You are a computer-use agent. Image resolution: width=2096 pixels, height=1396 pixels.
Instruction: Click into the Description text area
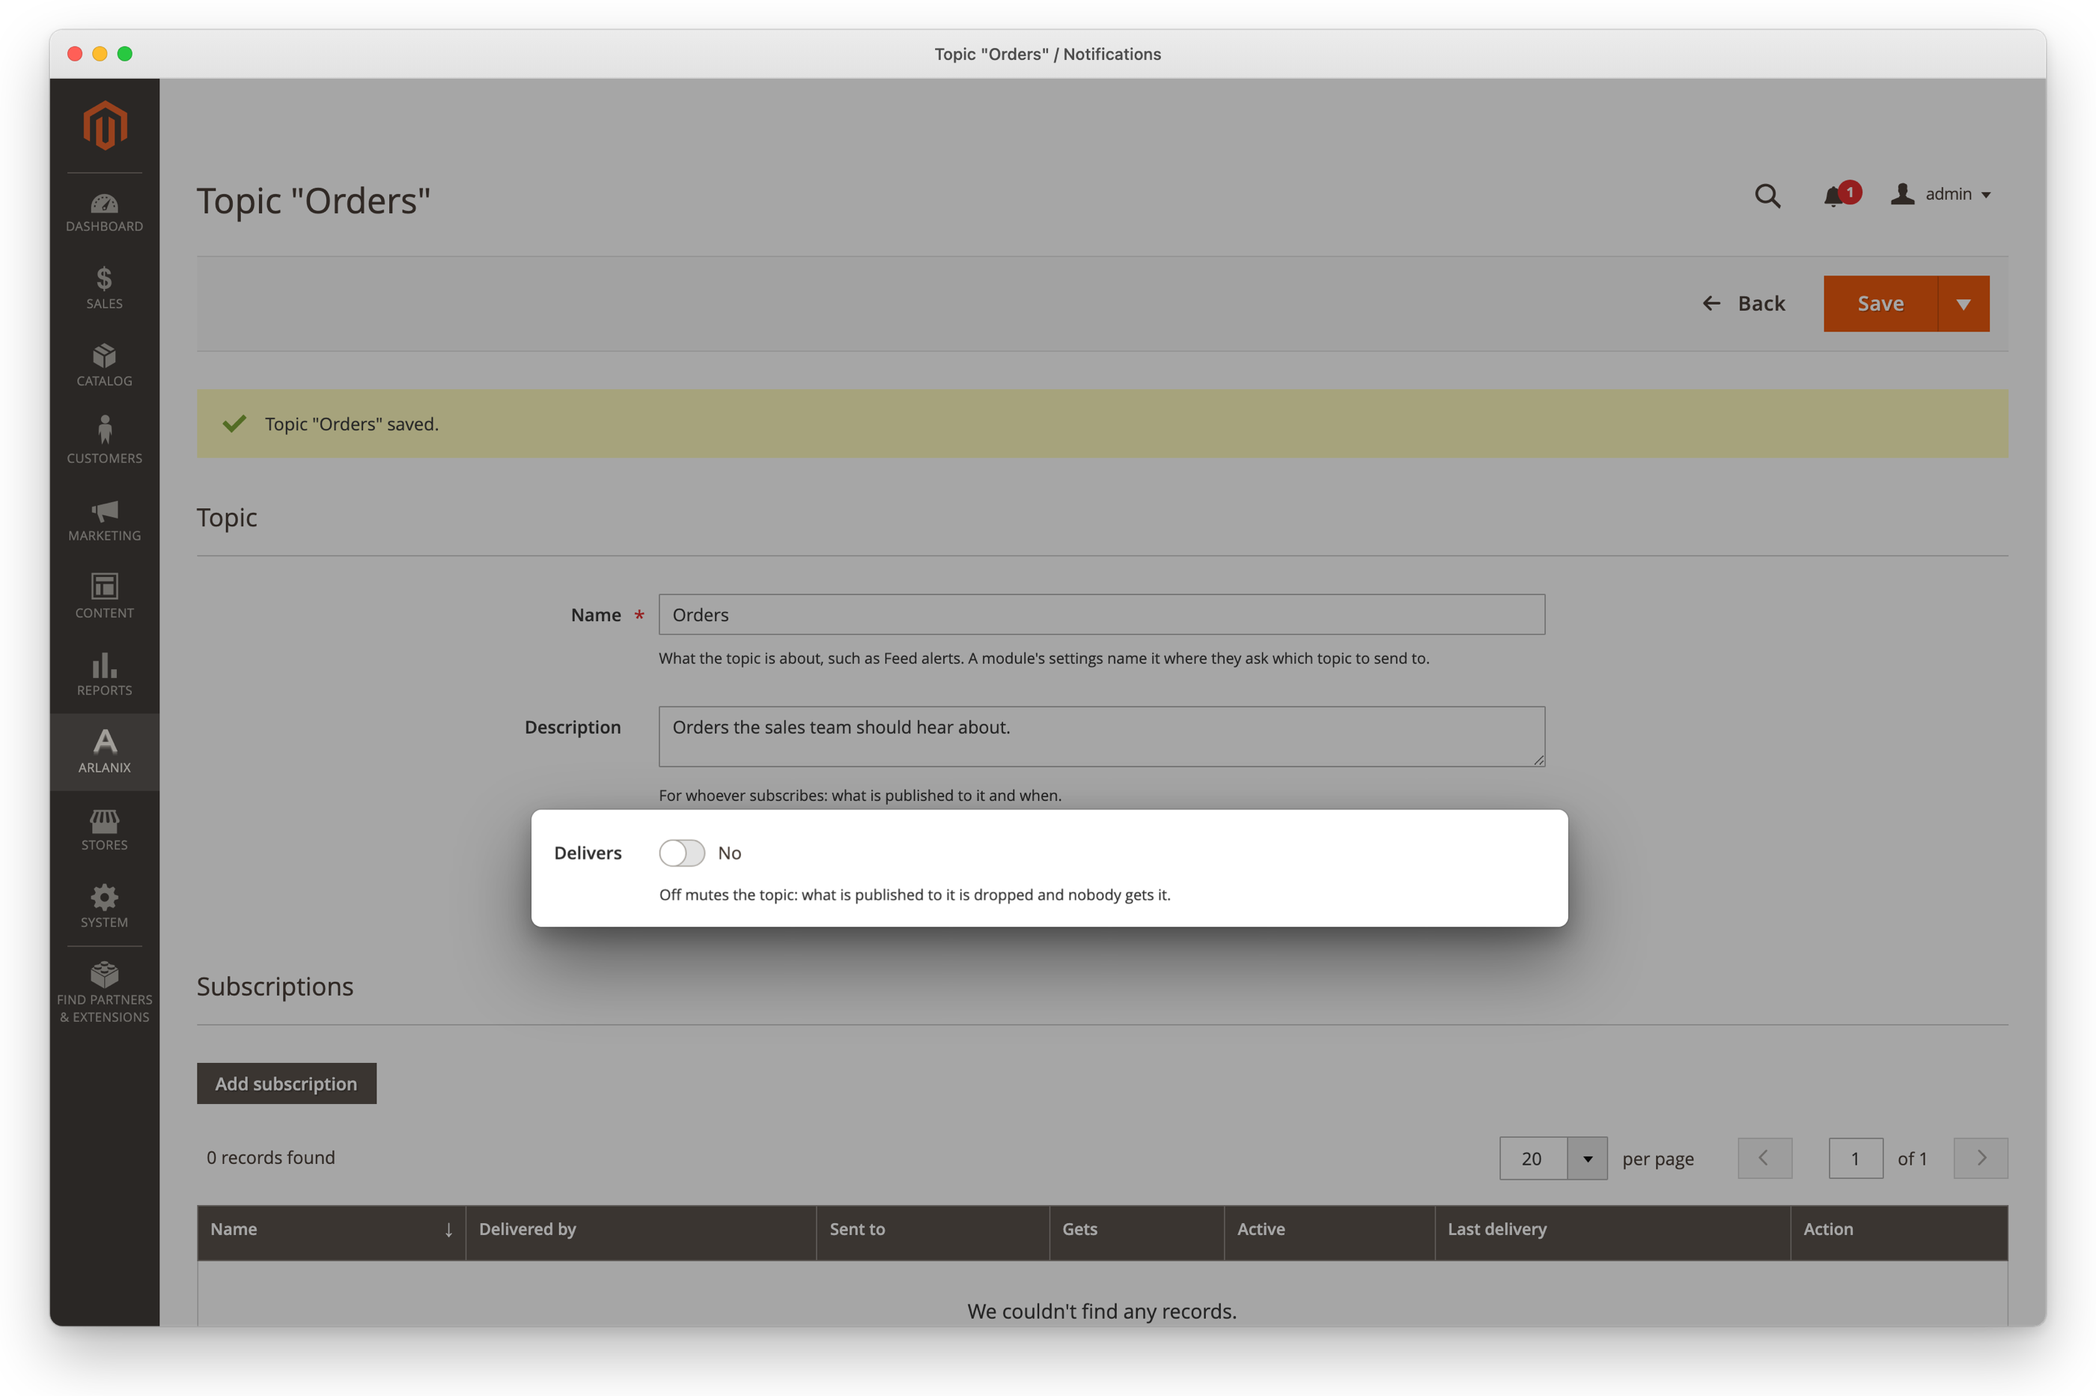click(1101, 737)
